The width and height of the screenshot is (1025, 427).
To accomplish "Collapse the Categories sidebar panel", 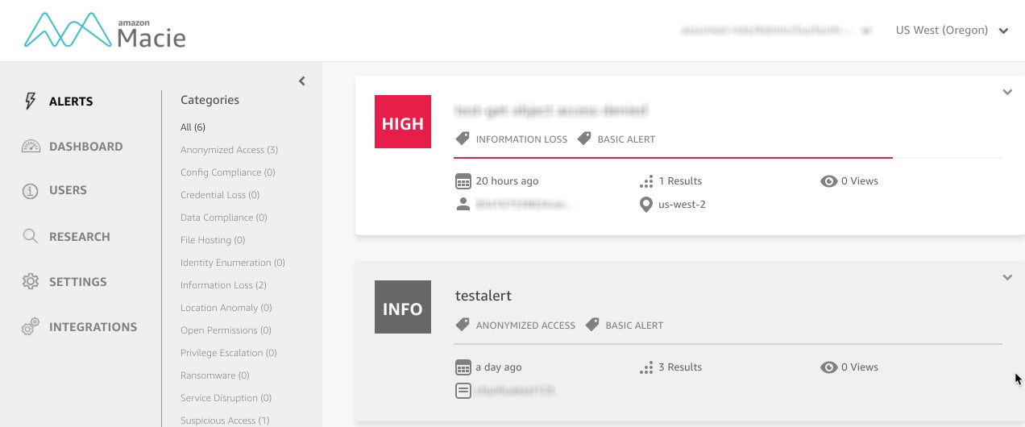I will tap(302, 81).
